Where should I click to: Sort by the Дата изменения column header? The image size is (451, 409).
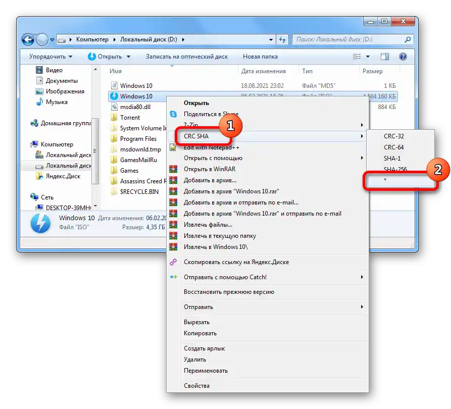pos(264,71)
